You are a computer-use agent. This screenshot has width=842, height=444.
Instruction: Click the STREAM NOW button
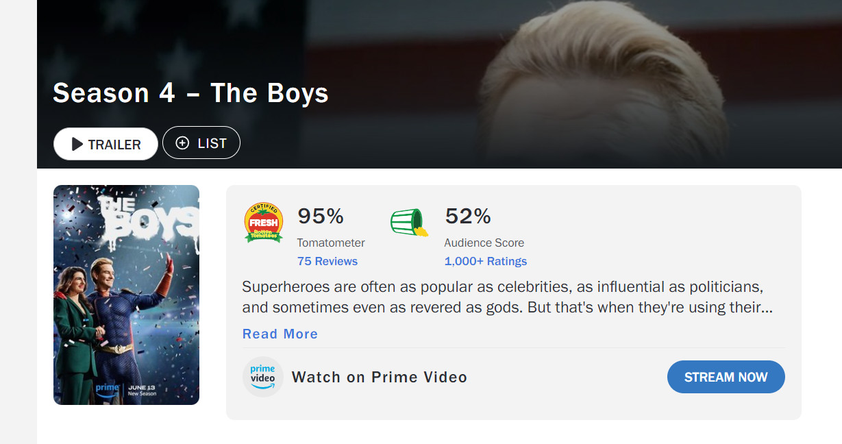coord(726,377)
